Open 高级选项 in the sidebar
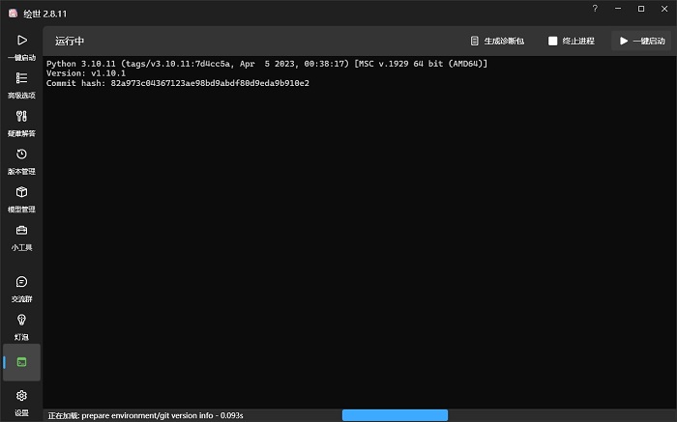 21,84
